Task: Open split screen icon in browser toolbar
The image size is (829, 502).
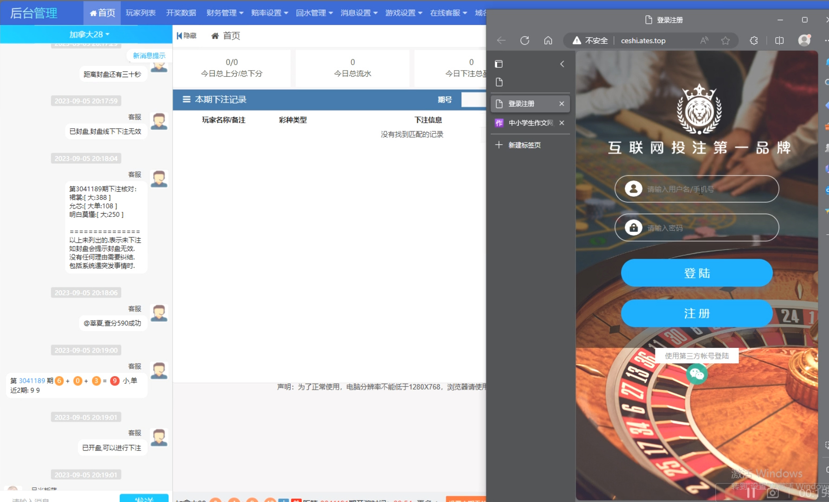Action: coord(779,40)
